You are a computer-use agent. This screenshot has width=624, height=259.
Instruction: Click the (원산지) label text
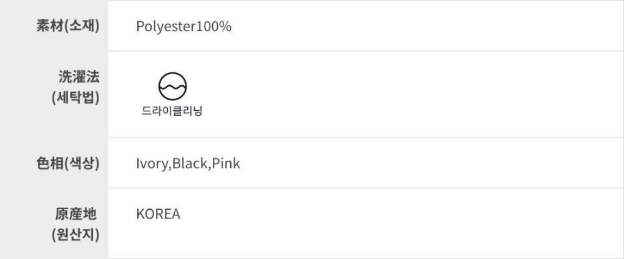tap(76, 235)
